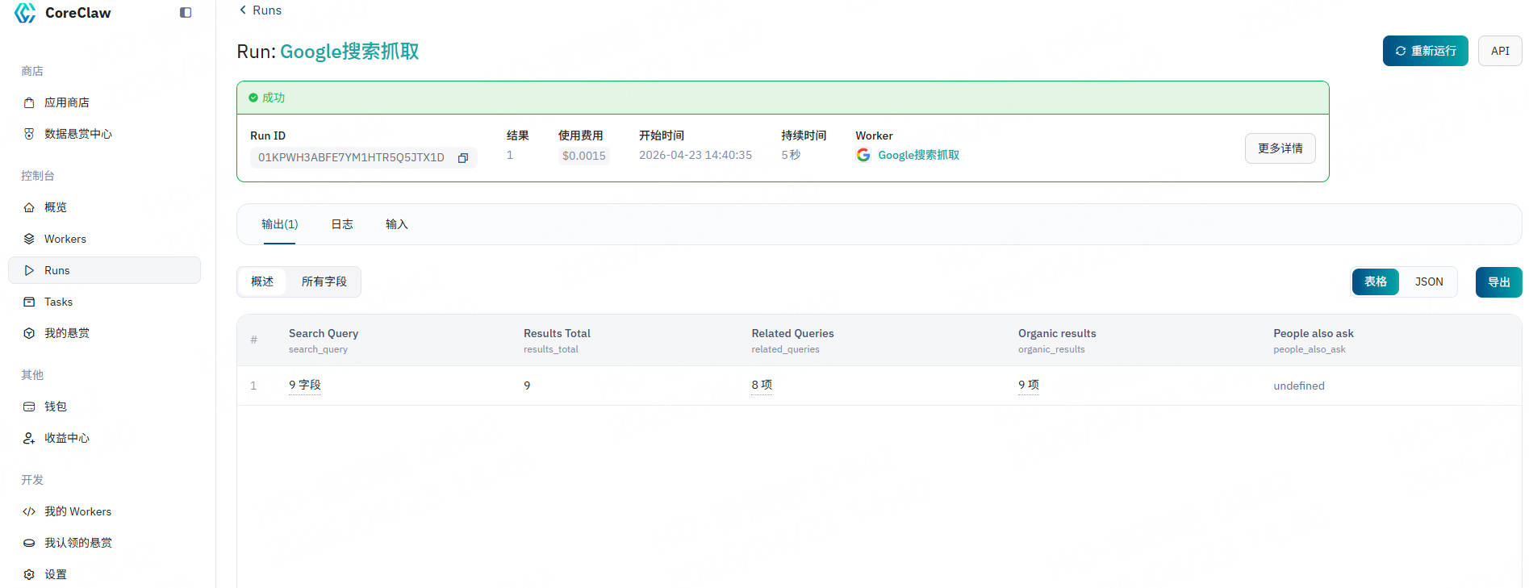This screenshot has height=588, width=1529.
Task: Go to 概览 overview page
Action: pyautogui.click(x=55, y=208)
